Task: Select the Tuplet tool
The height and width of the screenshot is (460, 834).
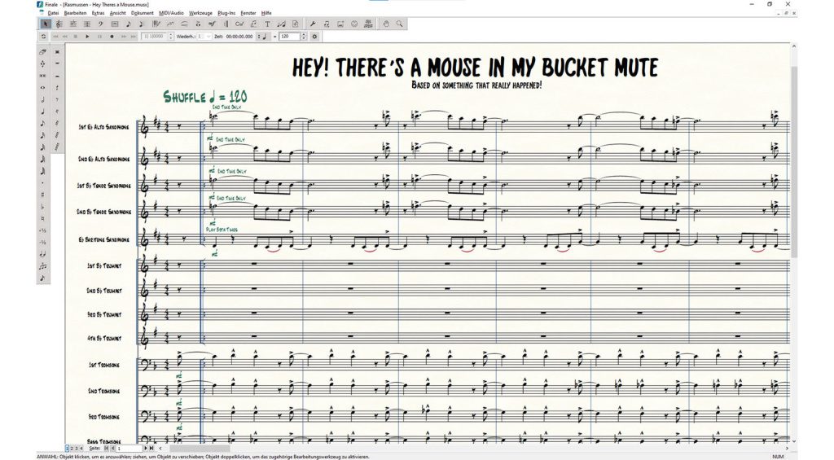Action: pyautogui.click(x=170, y=24)
